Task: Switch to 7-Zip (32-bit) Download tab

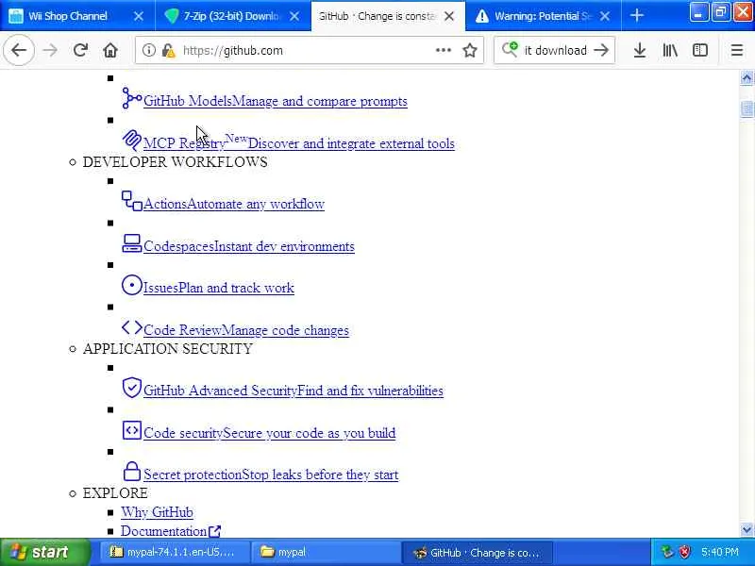Action: pos(231,16)
